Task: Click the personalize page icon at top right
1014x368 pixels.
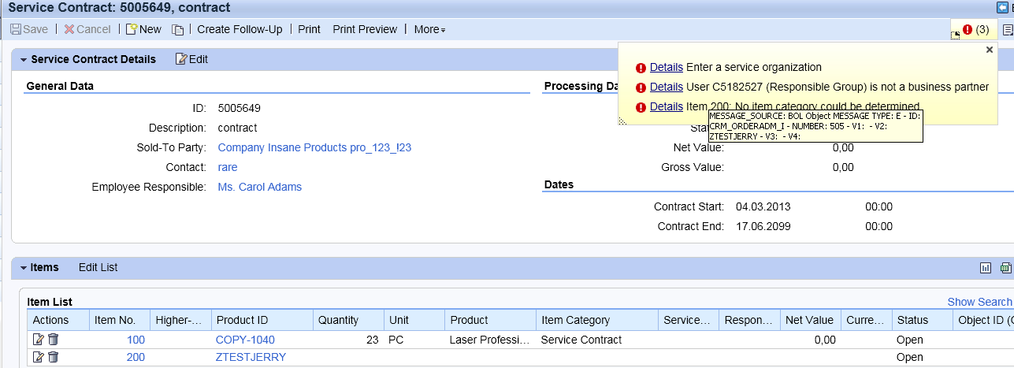Action: (x=1008, y=29)
